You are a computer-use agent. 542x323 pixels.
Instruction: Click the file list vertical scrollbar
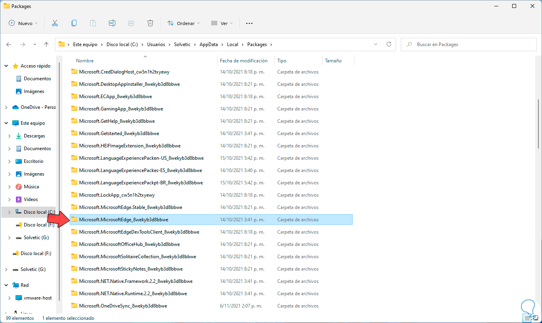[x=539, y=123]
